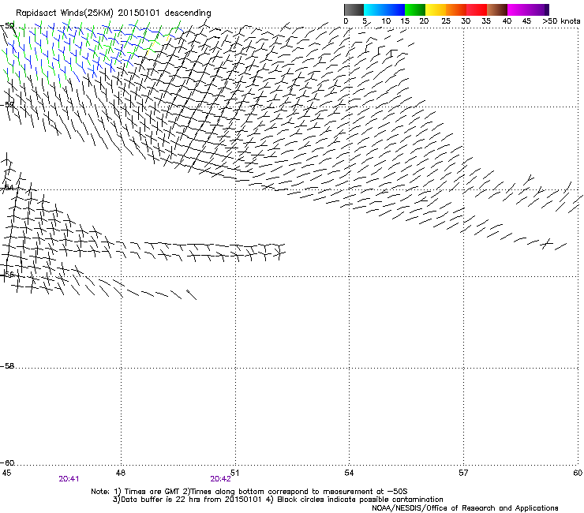Screen dimensions: 584x513
Task: Click the title text 'Rapidsact Winds(25KM)'
Action: [65, 13]
